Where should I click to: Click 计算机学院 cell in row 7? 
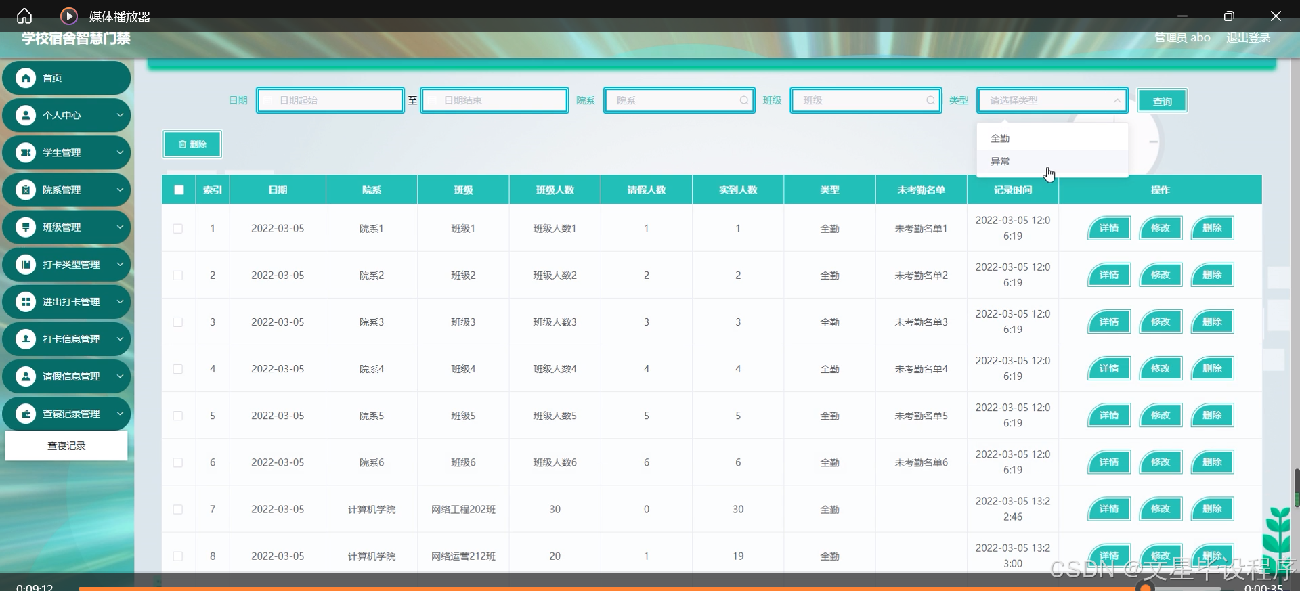[x=372, y=509]
